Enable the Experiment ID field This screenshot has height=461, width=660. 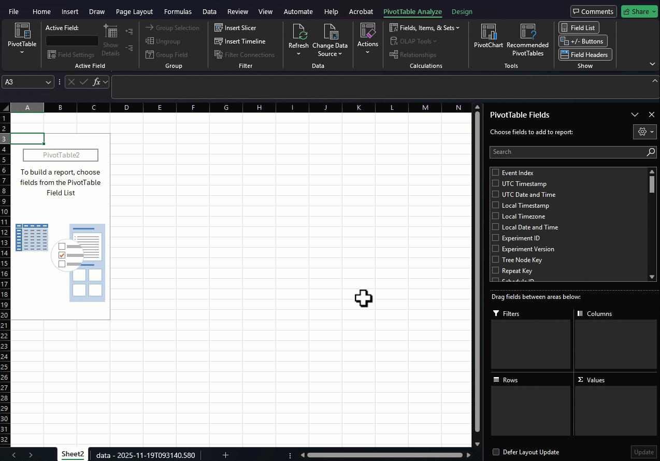[496, 238]
